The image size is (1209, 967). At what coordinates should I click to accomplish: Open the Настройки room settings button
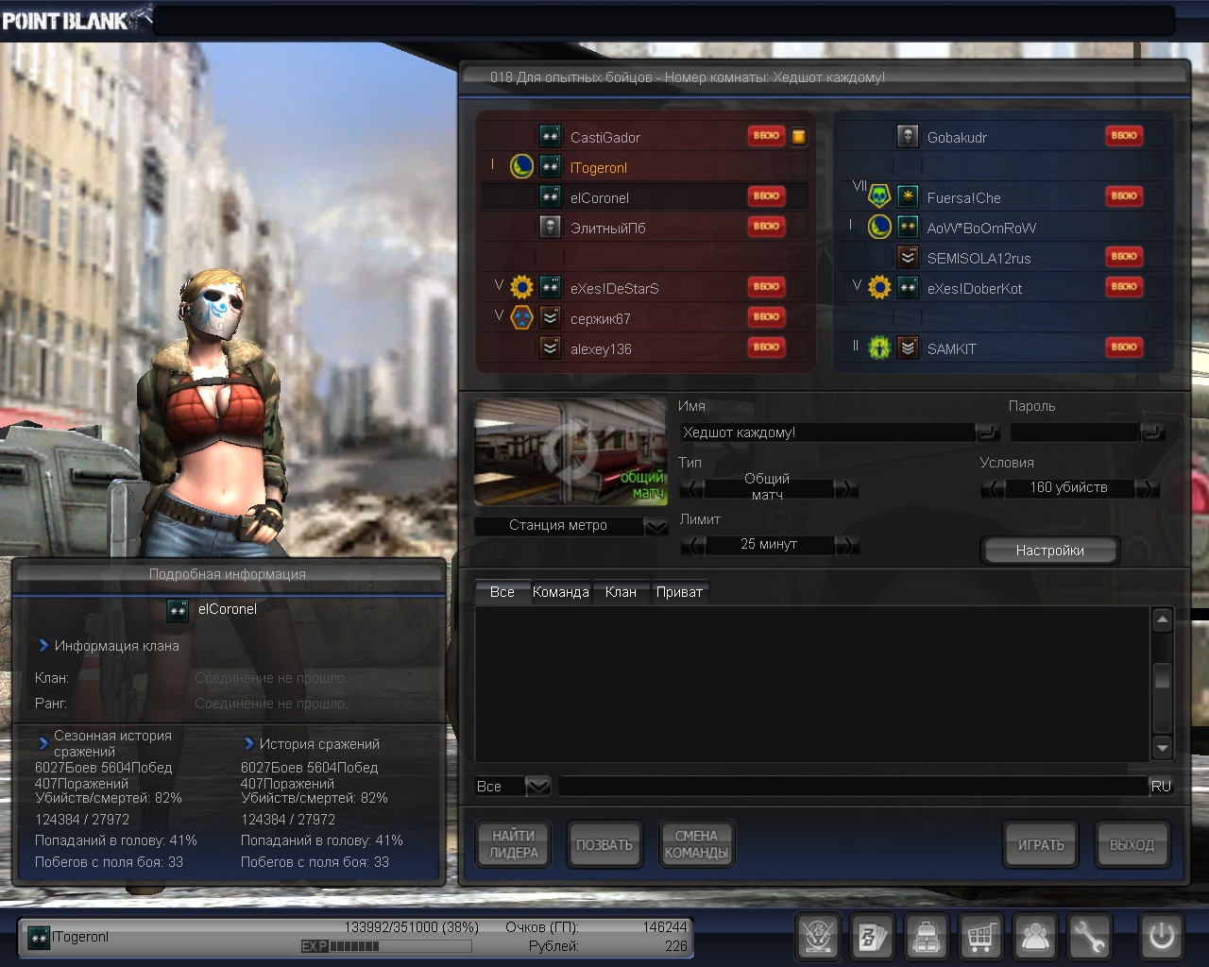(x=1050, y=551)
